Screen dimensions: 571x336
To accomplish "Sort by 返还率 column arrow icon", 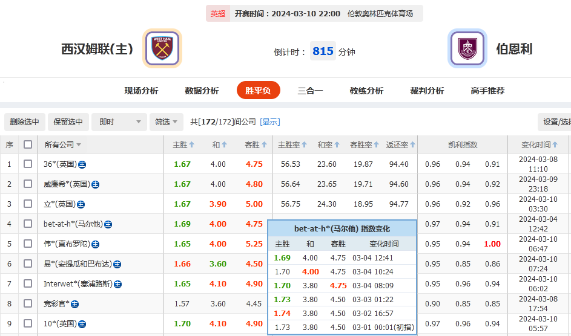I will tap(413, 145).
